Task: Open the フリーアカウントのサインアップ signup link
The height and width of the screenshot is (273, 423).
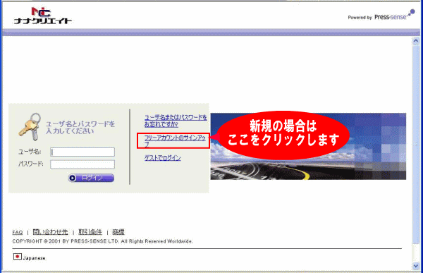Action: 175,140
